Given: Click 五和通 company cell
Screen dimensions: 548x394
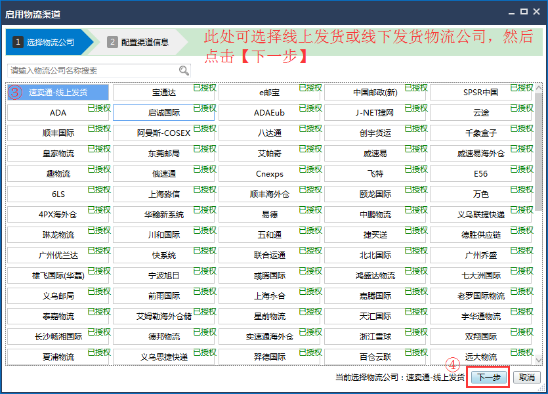Looking at the screenshot, I should (270, 234).
